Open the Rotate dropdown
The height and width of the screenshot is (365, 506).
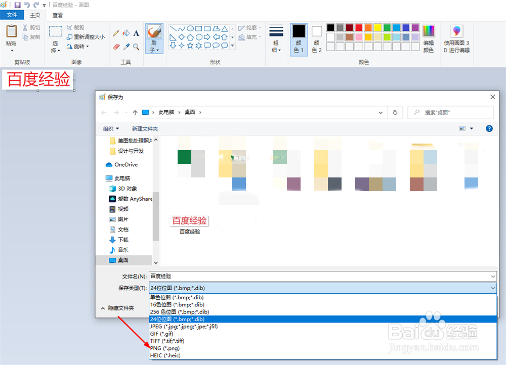[x=77, y=47]
